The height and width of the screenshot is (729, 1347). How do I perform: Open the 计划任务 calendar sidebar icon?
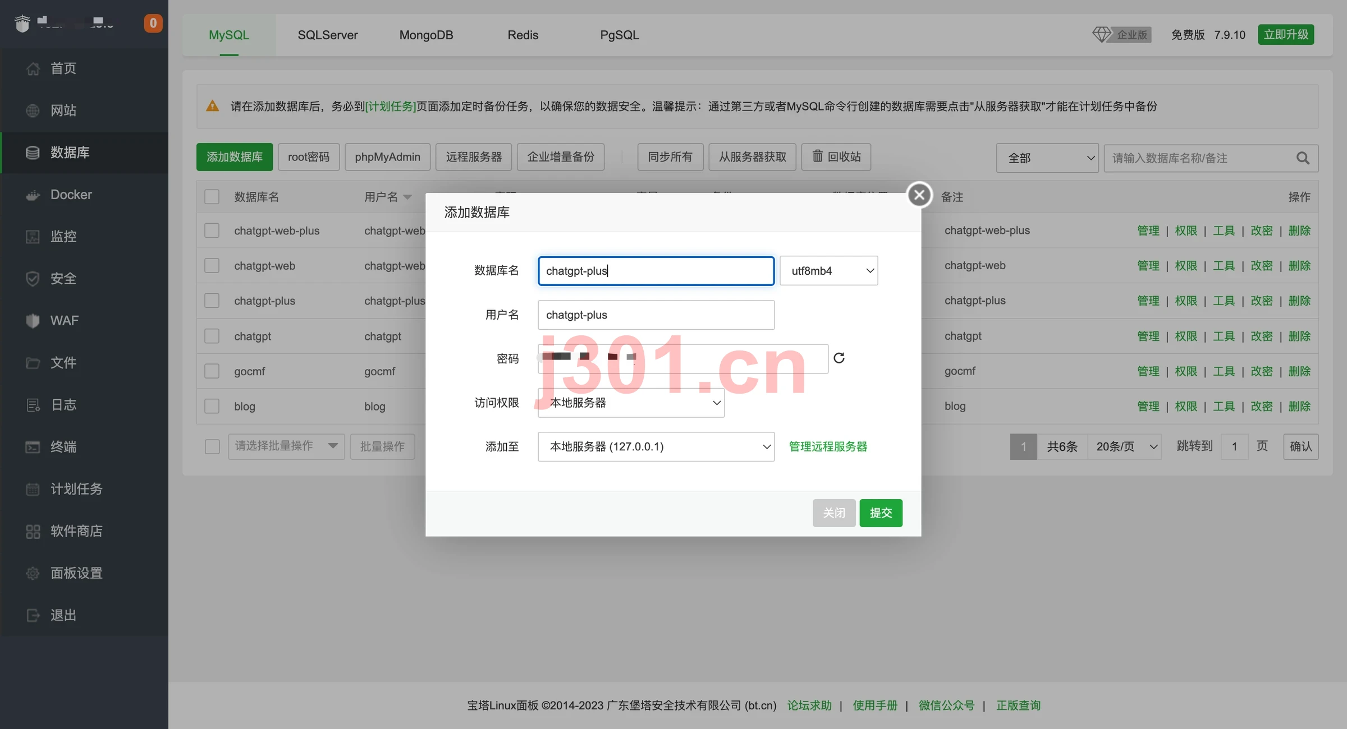[33, 489]
